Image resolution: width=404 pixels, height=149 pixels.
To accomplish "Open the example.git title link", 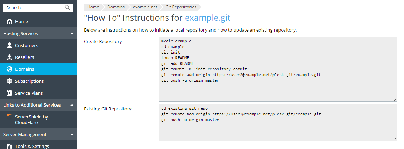I will click(208, 18).
